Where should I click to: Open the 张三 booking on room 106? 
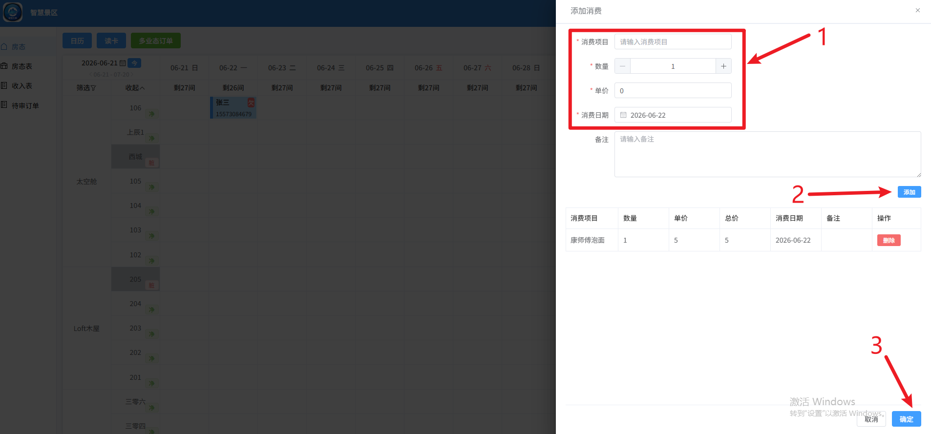click(233, 107)
